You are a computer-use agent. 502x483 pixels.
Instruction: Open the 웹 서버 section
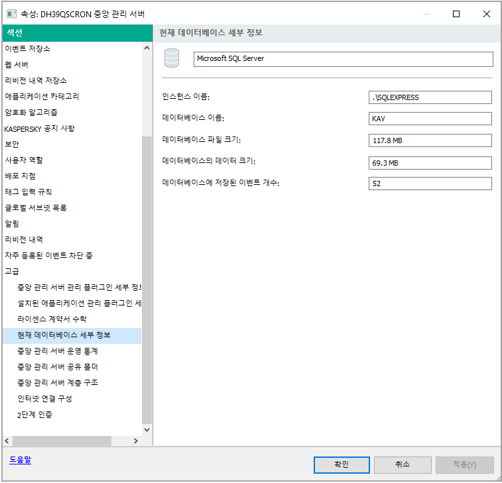click(17, 64)
